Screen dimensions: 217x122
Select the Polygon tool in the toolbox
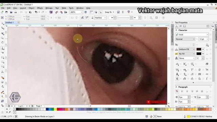pos(2,66)
